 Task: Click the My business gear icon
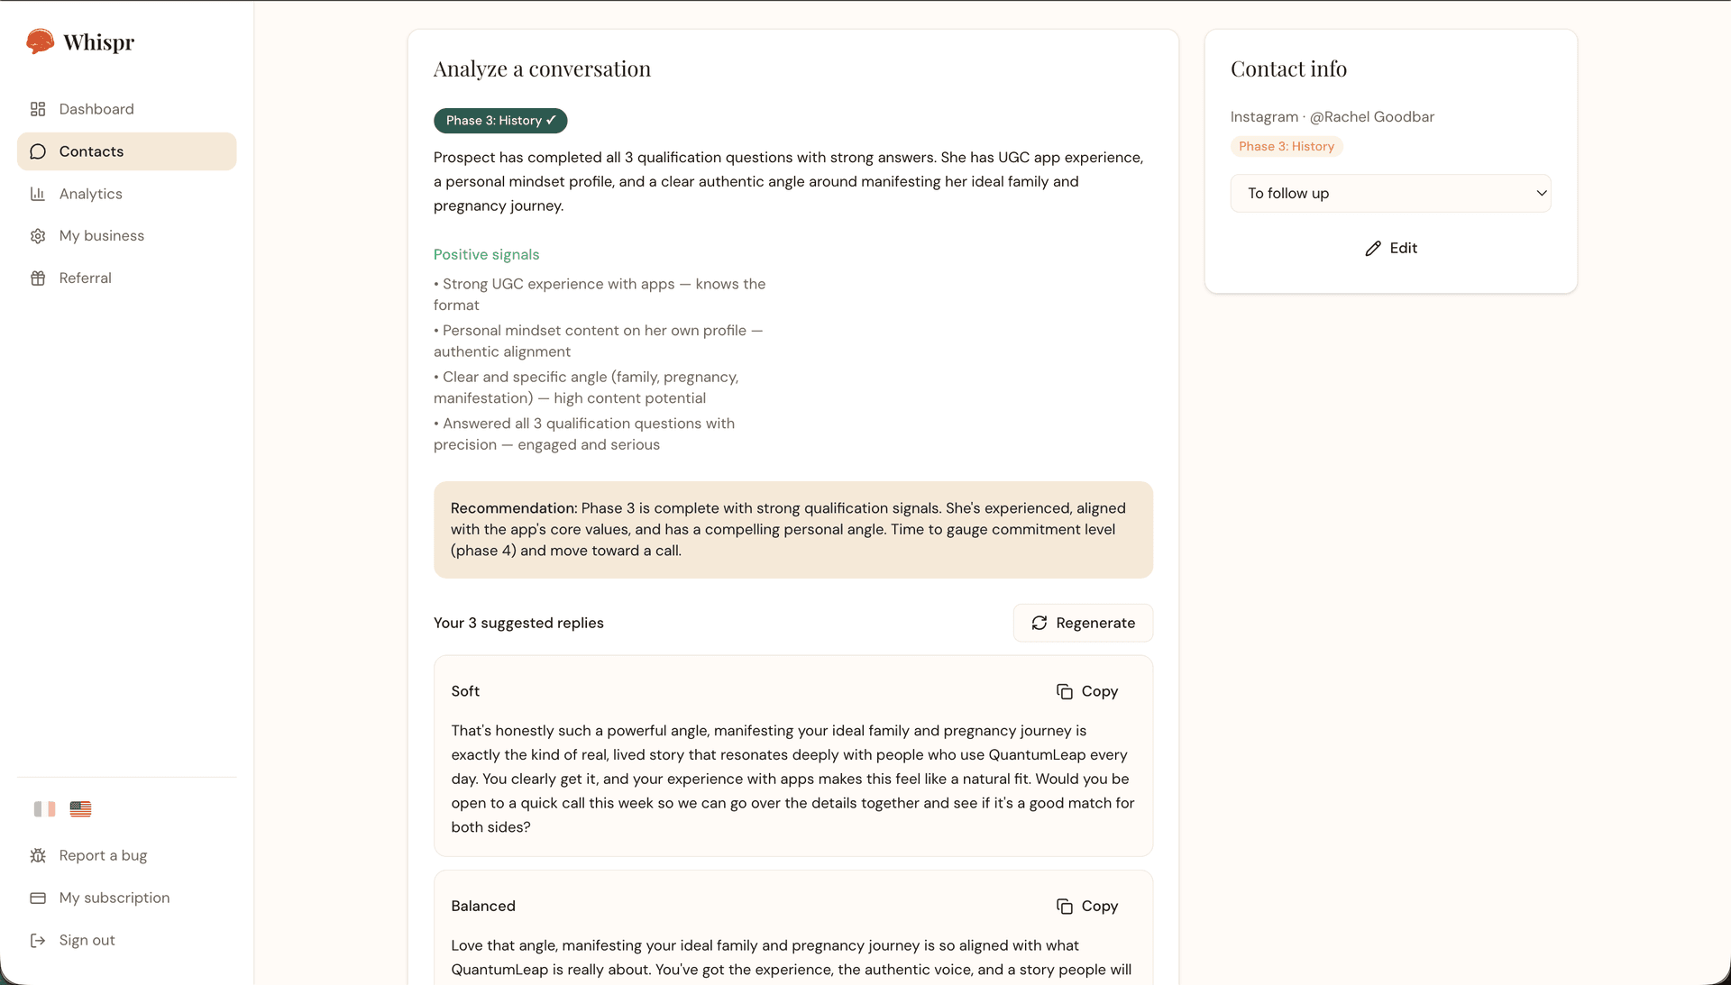pos(38,236)
